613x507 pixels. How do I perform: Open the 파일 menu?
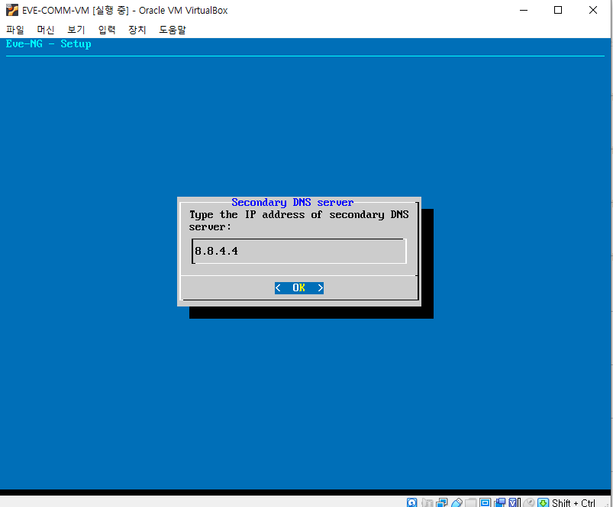15,30
